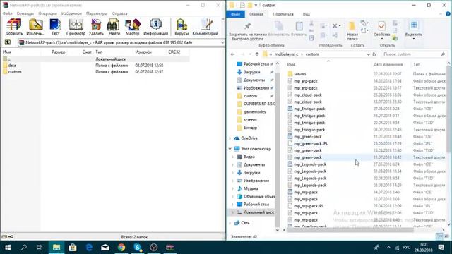Expand the Локальный диск tree node
Screen dimensions: 452x254
click(x=233, y=212)
